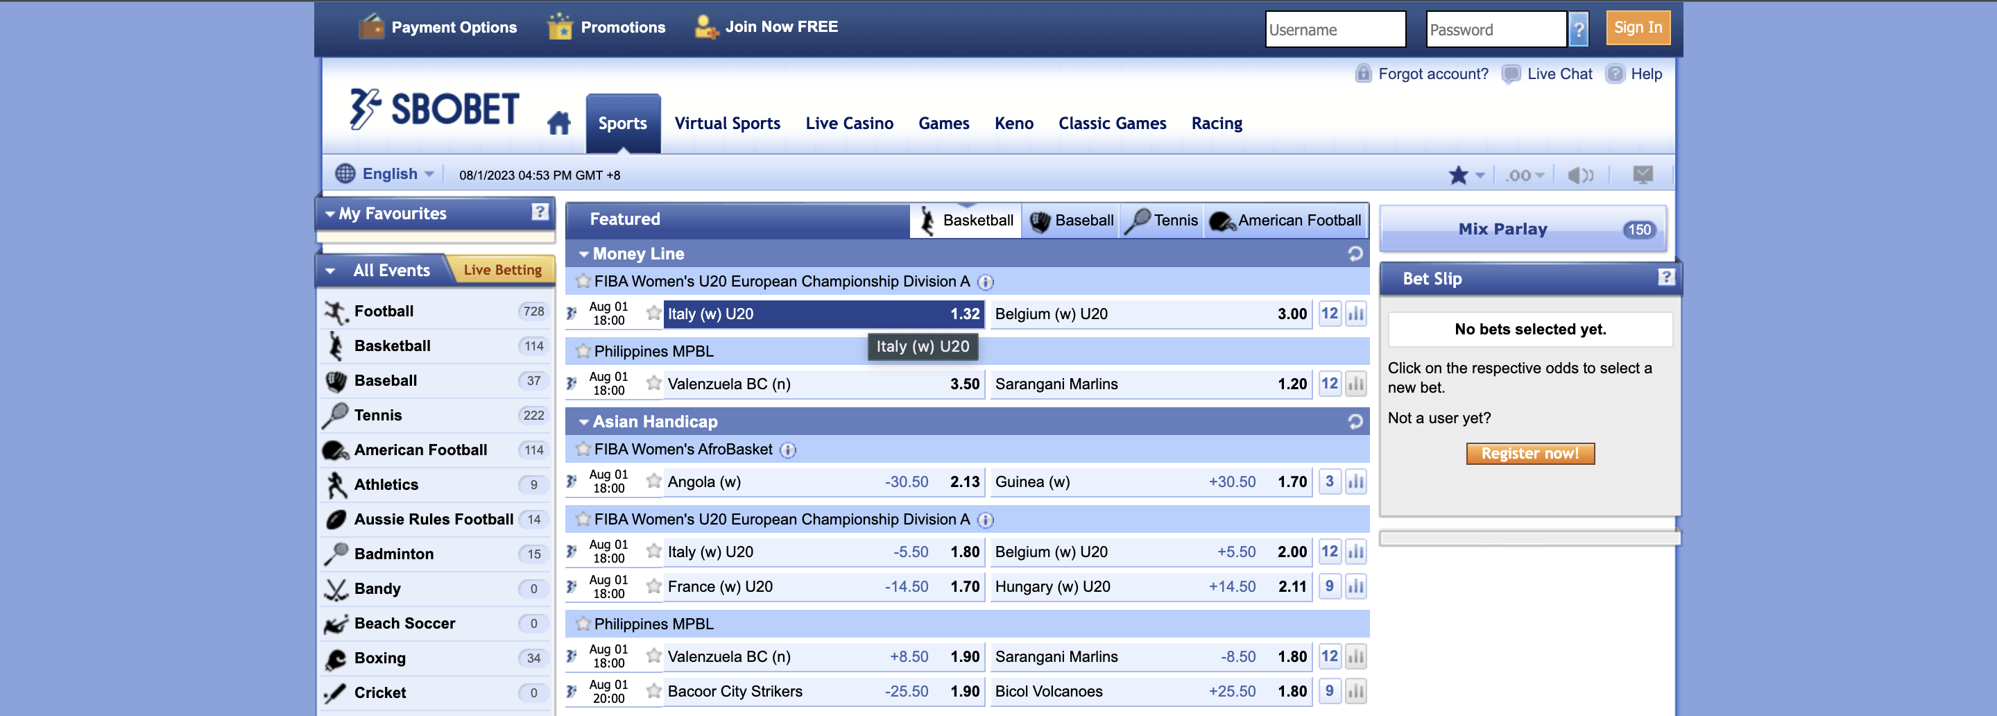Toggle the sound speaker icon

point(1580,176)
